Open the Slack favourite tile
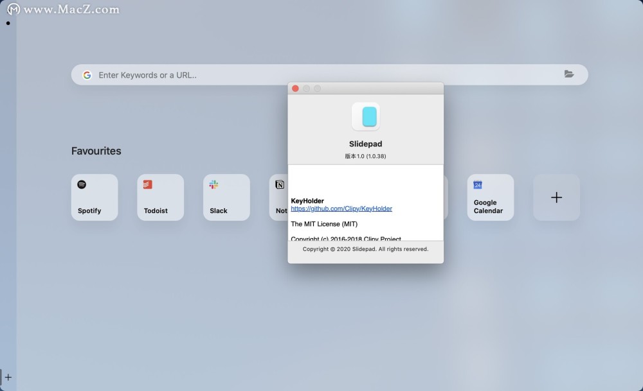643x391 pixels. tap(226, 197)
